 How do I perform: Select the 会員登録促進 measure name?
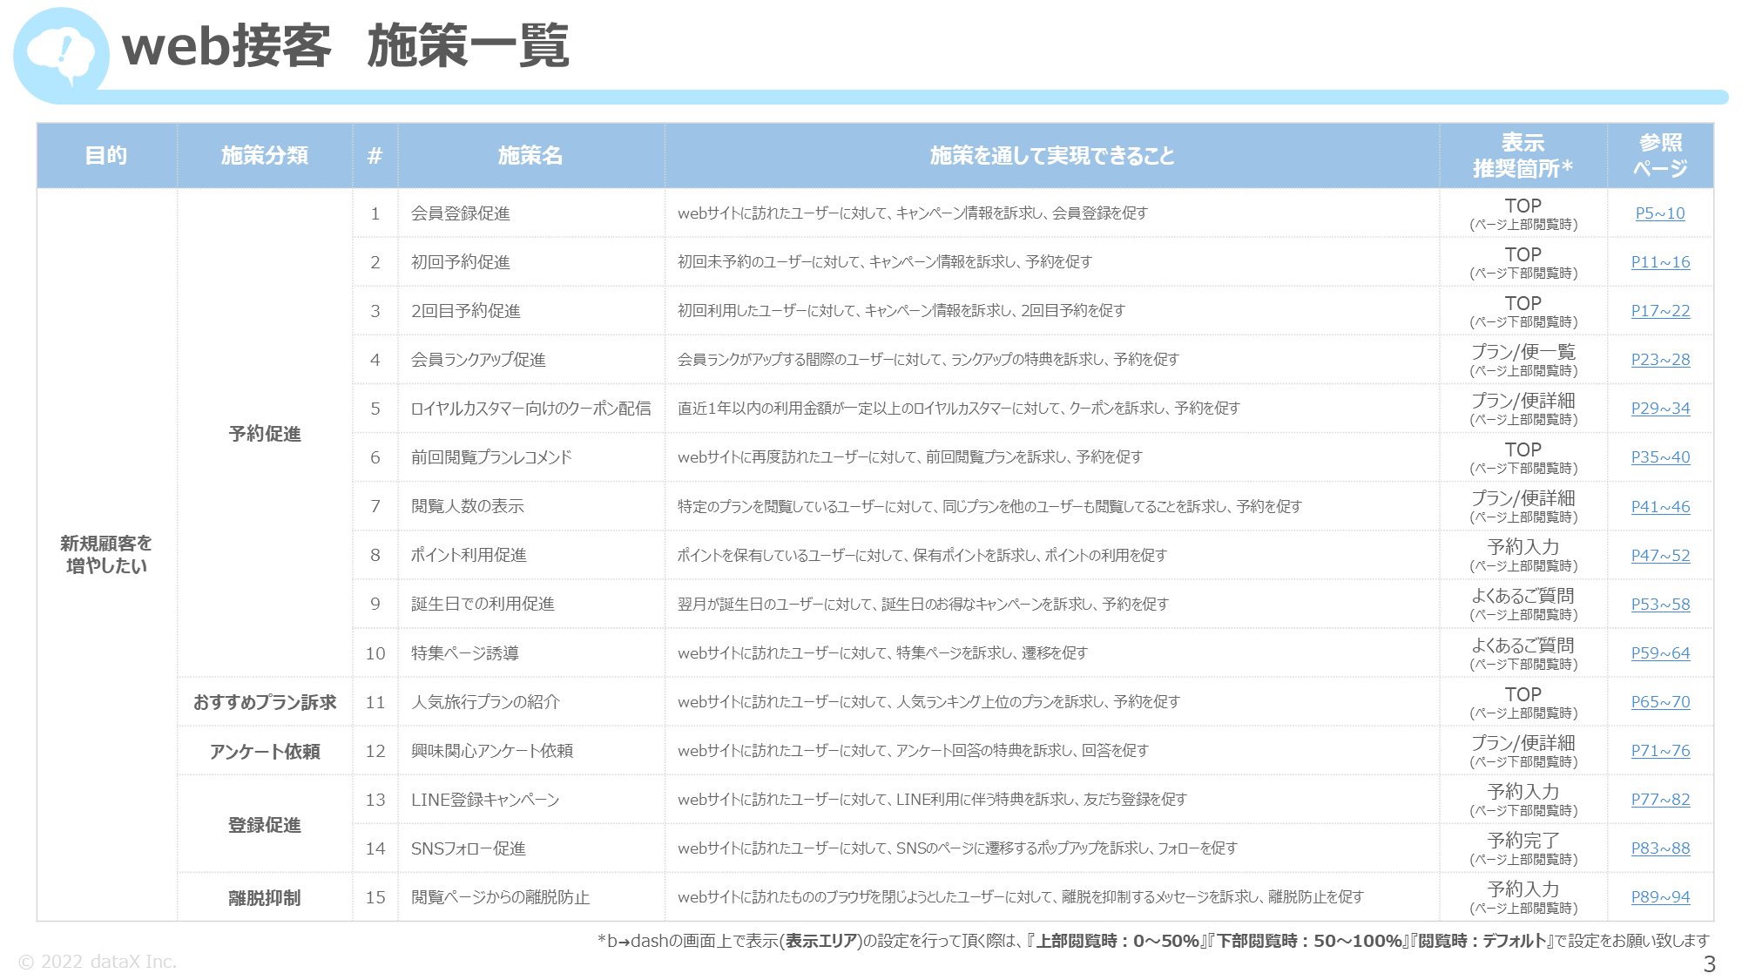[x=461, y=213]
